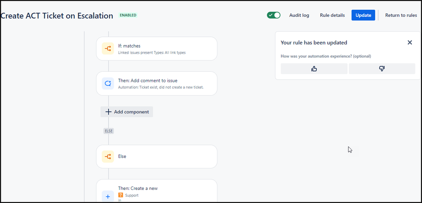Open the Else condition card text
Image resolution: width=422 pixels, height=203 pixels.
coord(122,156)
